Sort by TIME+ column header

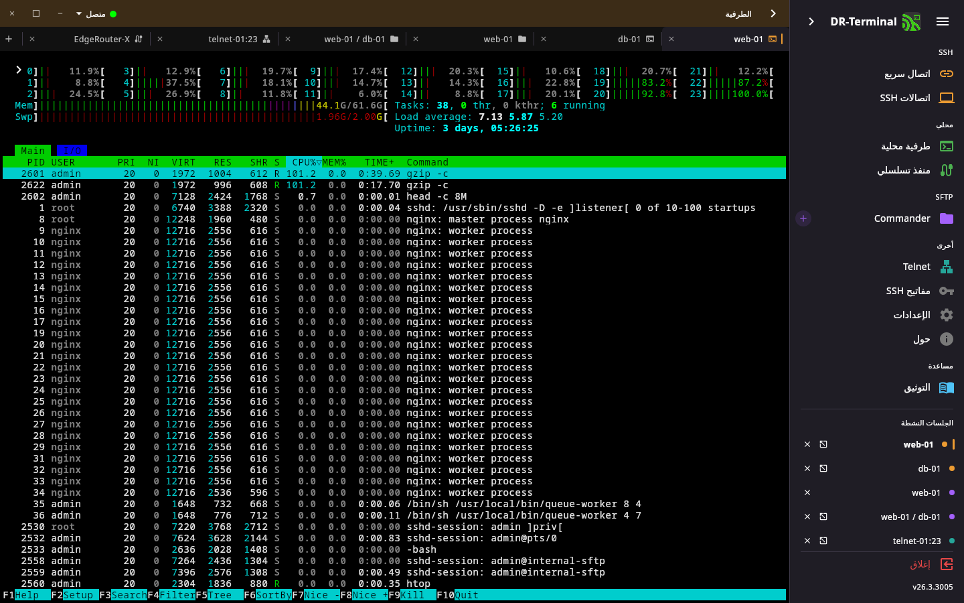point(380,162)
